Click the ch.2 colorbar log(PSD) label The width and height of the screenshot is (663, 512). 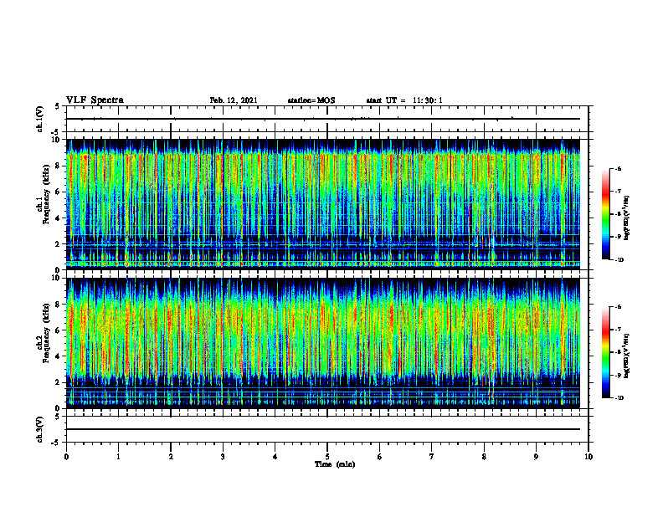click(628, 356)
